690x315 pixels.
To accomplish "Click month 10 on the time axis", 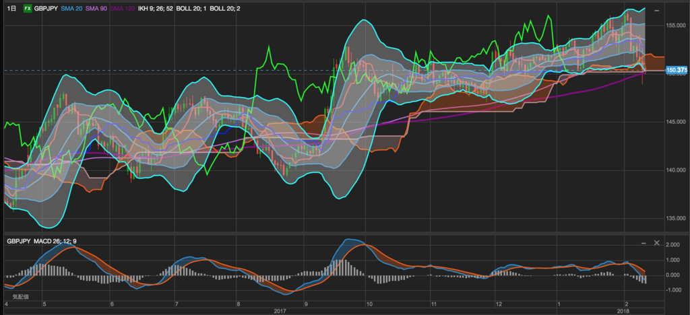I will coord(369,304).
